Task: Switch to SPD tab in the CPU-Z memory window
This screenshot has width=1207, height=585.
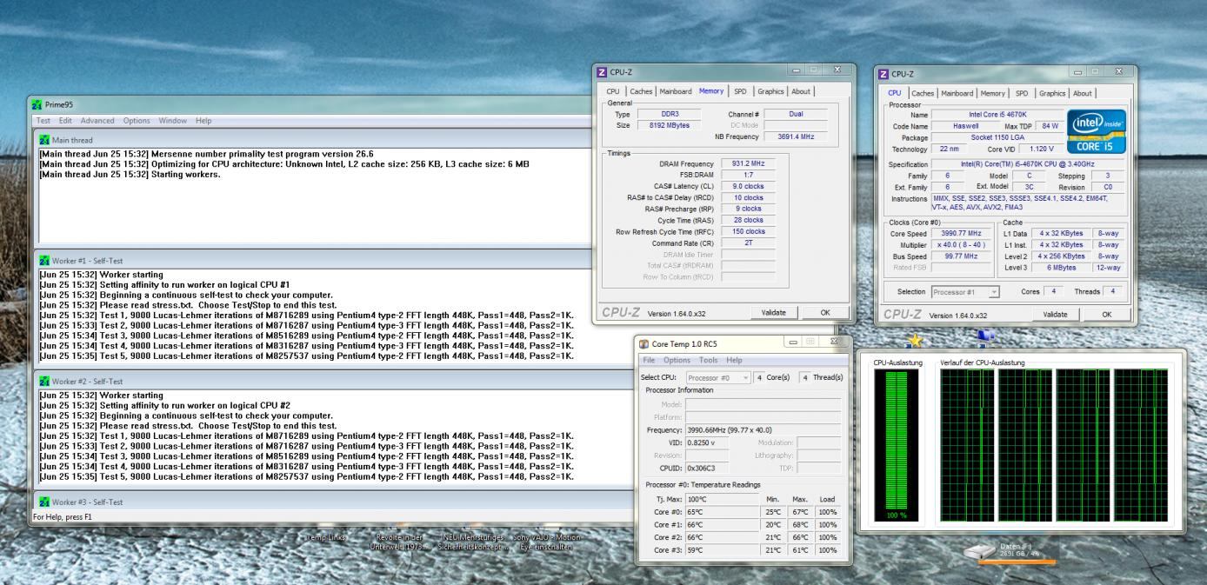Action: 740,91
